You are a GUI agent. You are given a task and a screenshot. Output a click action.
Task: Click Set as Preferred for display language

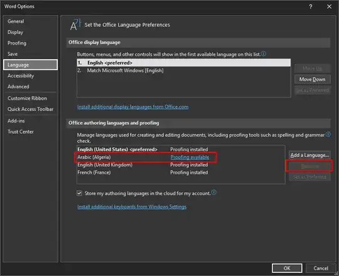[313, 90]
